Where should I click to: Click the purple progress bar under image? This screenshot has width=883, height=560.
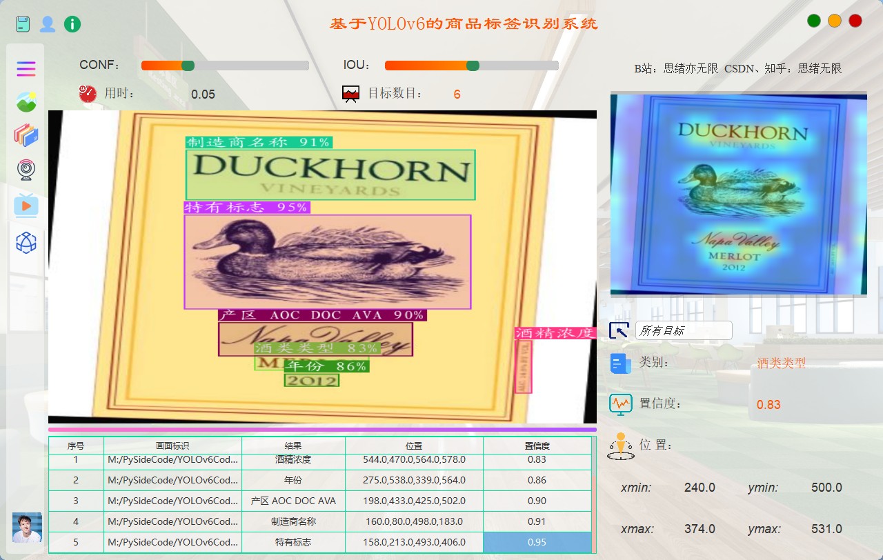point(322,429)
